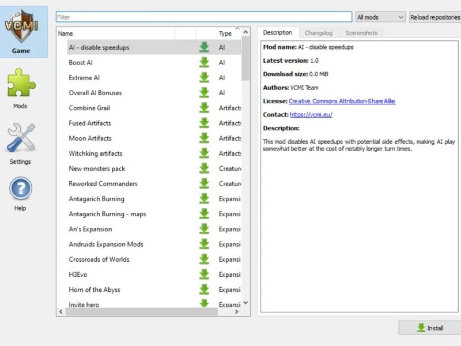Select the Fused Artifacts mod

154,123
